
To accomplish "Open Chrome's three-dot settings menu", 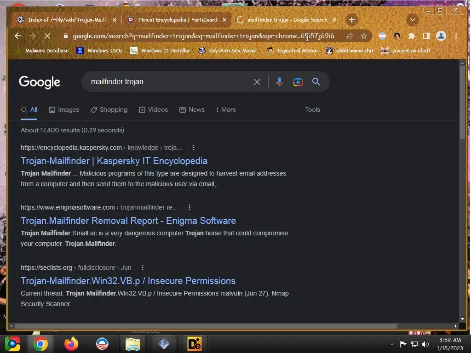I will [456, 36].
